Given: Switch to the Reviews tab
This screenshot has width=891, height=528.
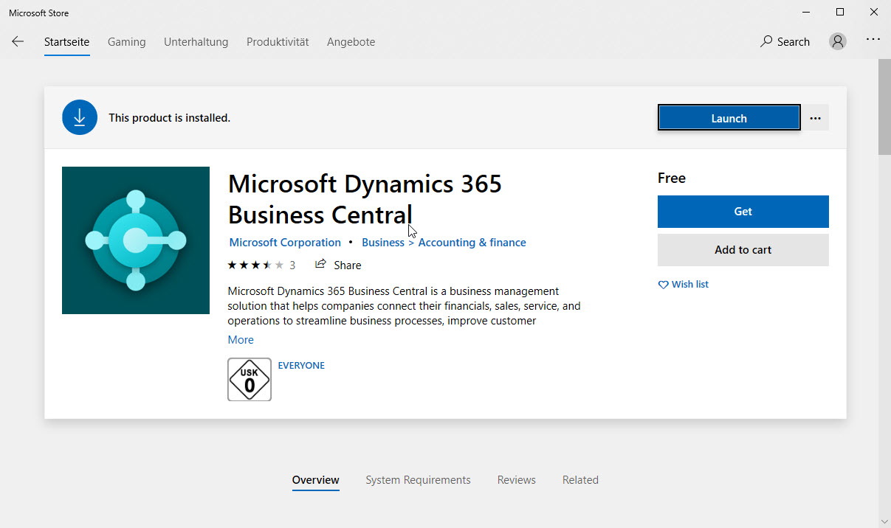Looking at the screenshot, I should pyautogui.click(x=516, y=479).
